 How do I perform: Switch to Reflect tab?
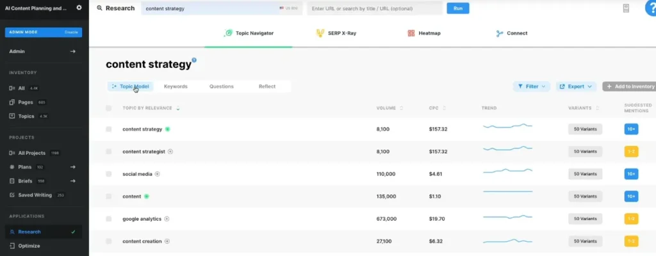[x=267, y=86]
